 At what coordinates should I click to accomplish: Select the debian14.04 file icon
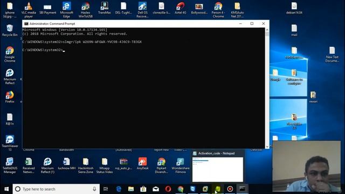click(294, 9)
